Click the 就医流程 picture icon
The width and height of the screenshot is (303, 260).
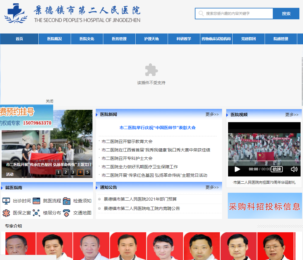pyautogui.click(x=36, y=201)
